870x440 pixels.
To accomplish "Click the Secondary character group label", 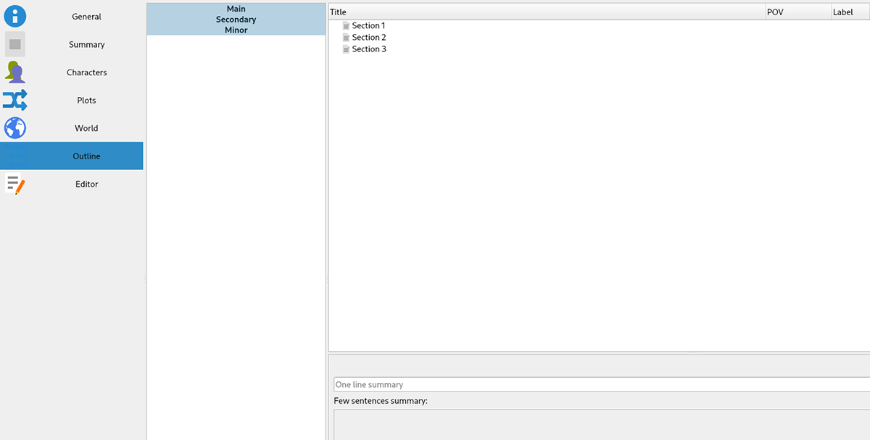I will (x=236, y=20).
